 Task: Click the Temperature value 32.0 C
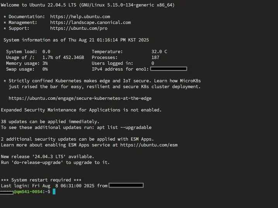click(159, 52)
